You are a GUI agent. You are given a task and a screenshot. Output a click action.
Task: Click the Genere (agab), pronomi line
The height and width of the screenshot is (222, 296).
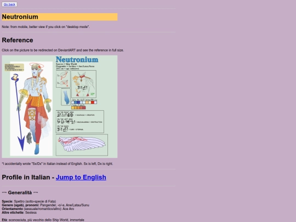45,205
